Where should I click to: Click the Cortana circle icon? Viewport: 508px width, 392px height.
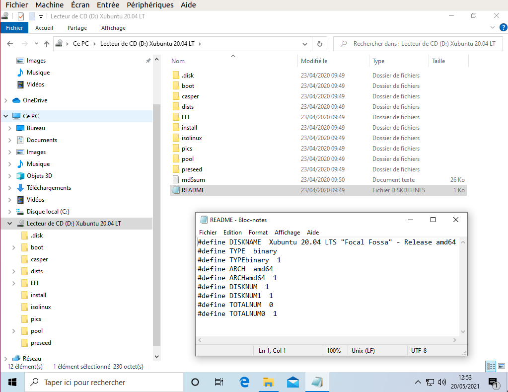pyautogui.click(x=195, y=382)
